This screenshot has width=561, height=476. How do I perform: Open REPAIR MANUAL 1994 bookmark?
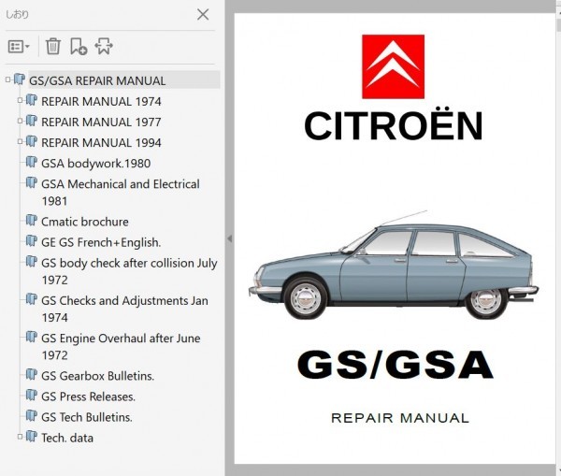(x=101, y=143)
